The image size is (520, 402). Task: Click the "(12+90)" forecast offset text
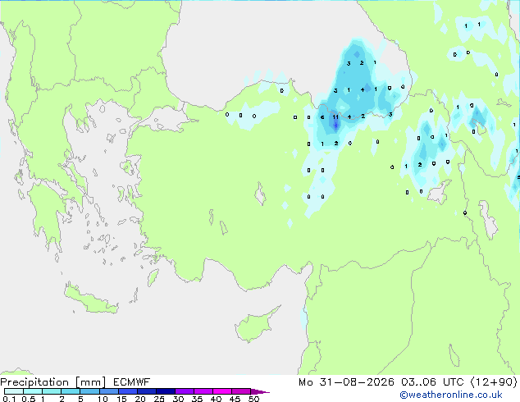point(494,382)
